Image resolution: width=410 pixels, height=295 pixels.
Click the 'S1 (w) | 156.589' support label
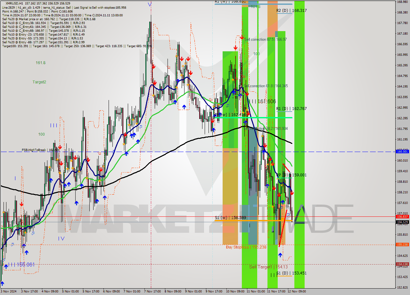point(230,218)
